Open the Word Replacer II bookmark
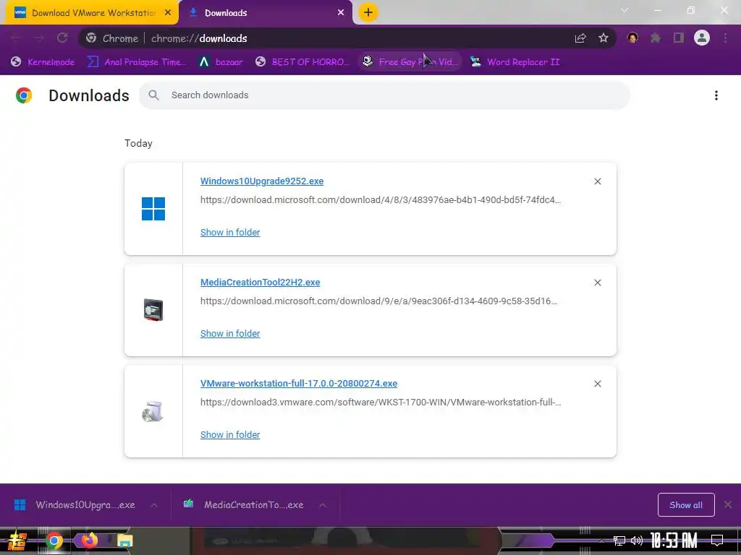 coord(515,62)
